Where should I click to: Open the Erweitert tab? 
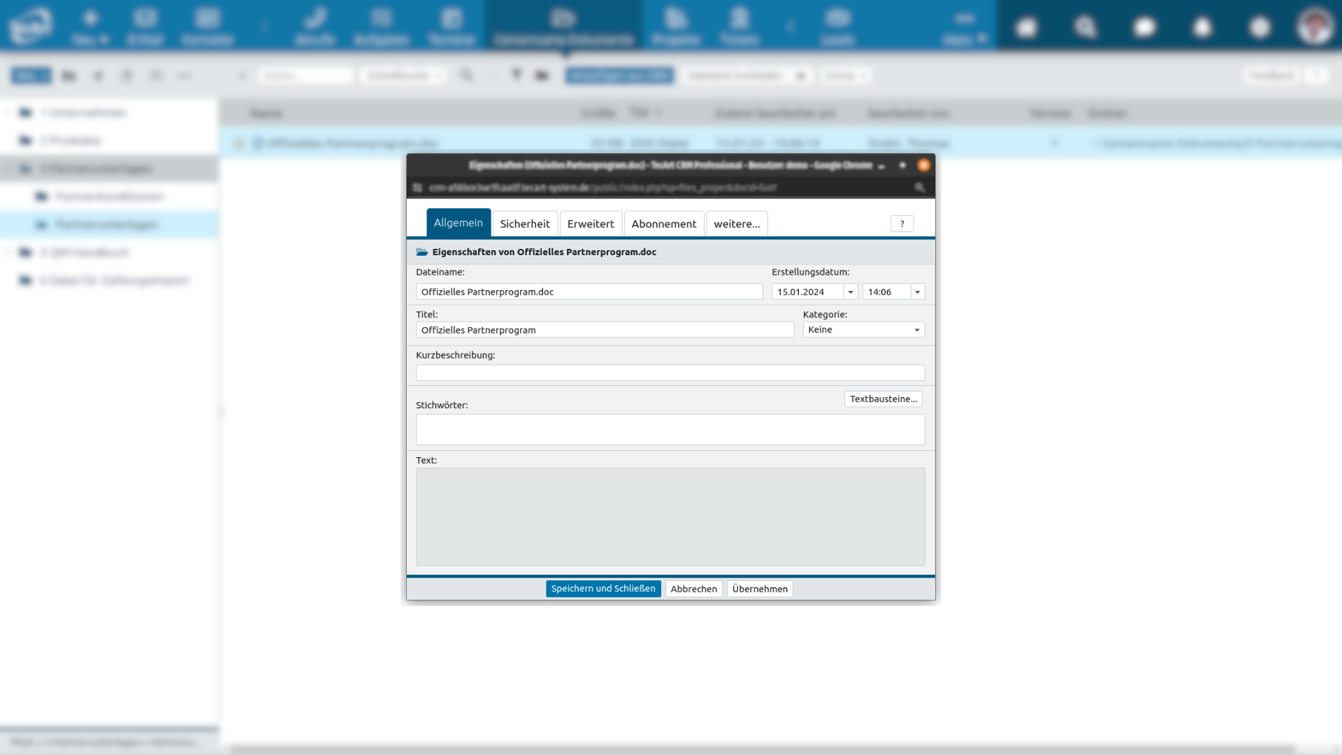click(x=590, y=224)
